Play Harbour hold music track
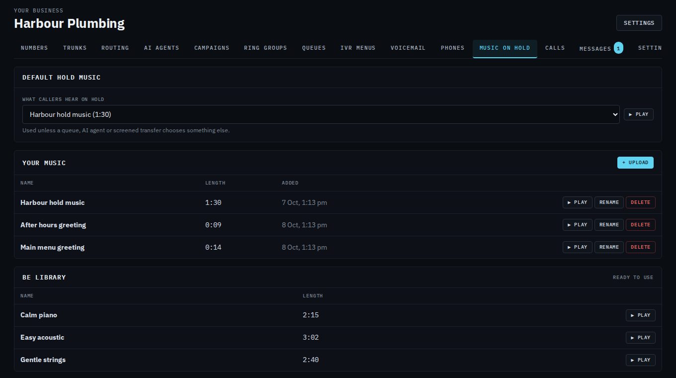 [577, 202]
